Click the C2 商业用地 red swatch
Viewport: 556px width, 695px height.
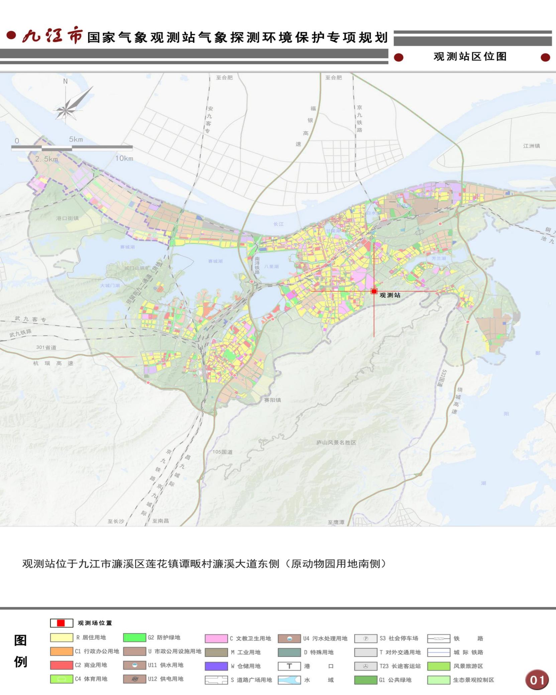pos(62,665)
